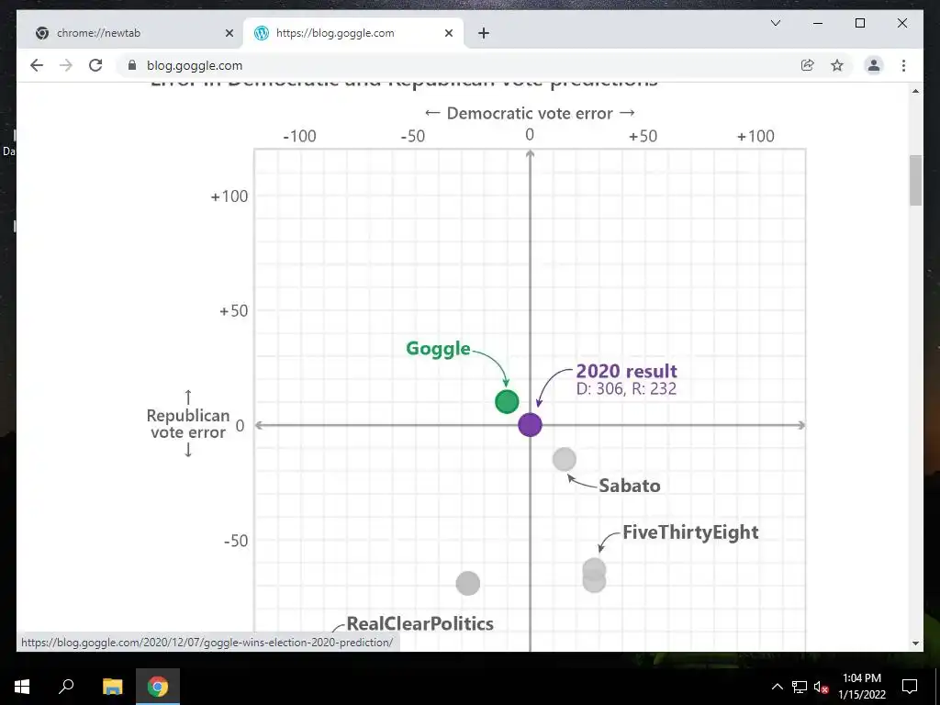This screenshot has width=940, height=705.
Task: Show hidden system tray icons
Action: coord(777,687)
